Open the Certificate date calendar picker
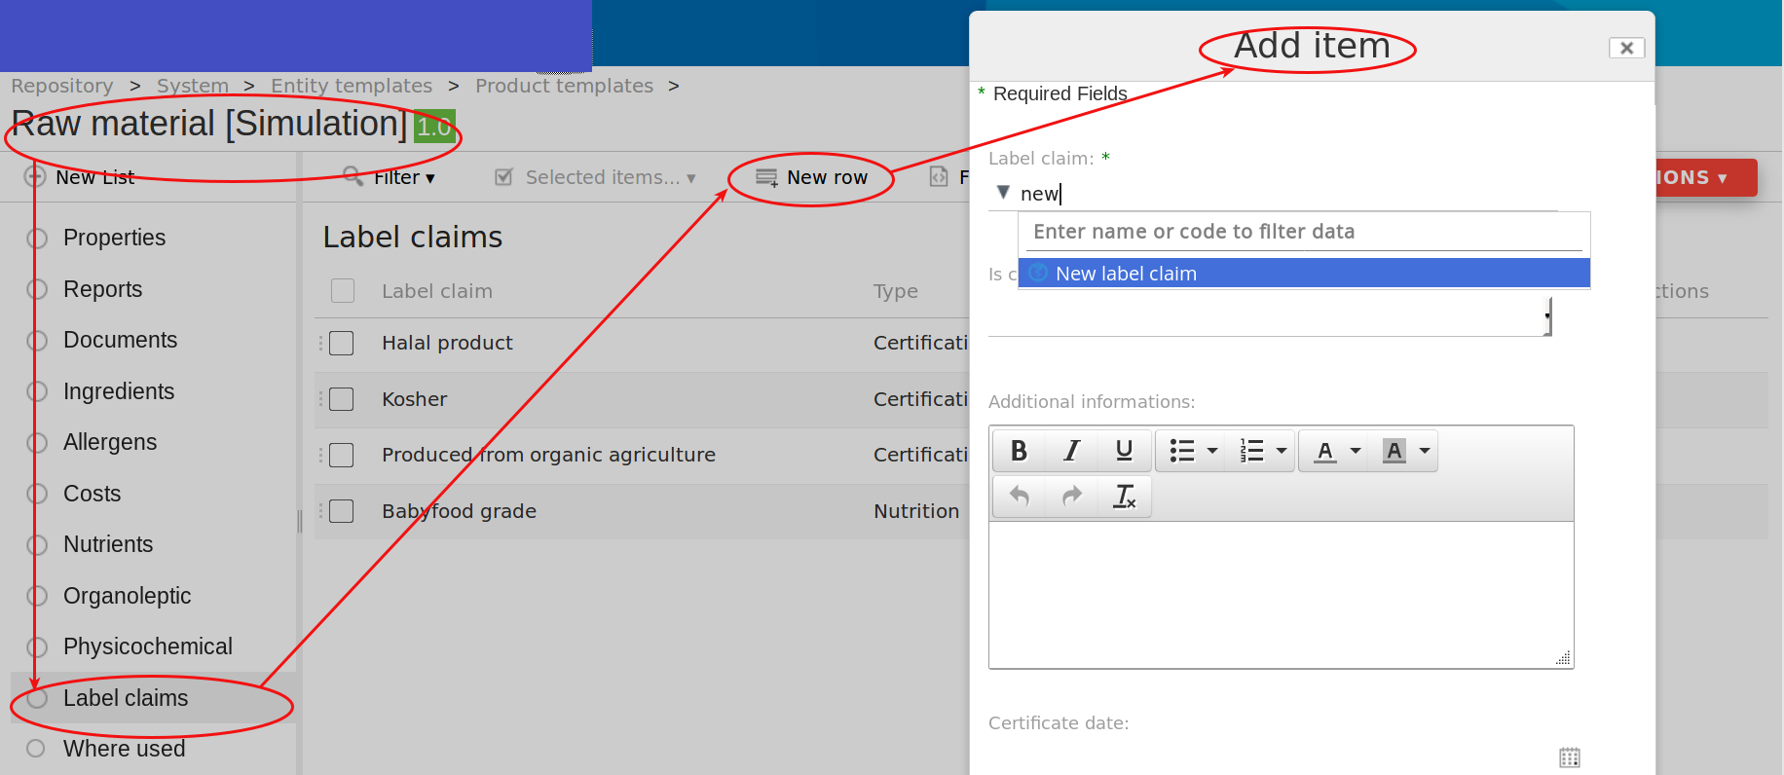The image size is (1784, 775). (1569, 757)
